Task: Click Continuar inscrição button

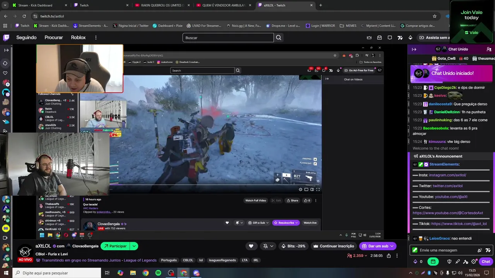Action: (334, 246)
